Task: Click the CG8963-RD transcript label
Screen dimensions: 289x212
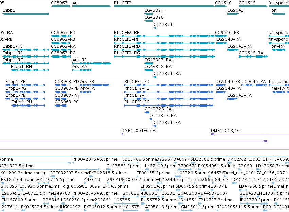Action: click(x=63, y=33)
